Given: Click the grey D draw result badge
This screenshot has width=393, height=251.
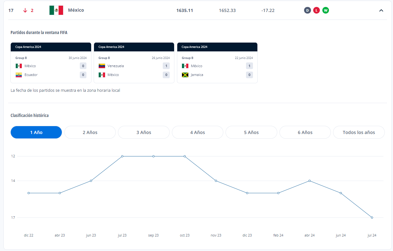Looking at the screenshot, I should (307, 10).
